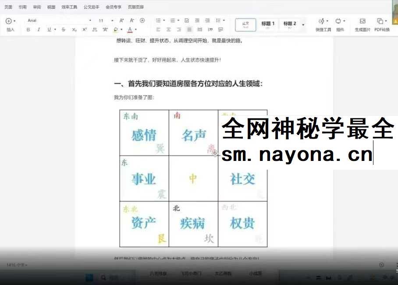The image size is (398, 285).
Task: Open the 页眉页脚 tab
Action: 136,7
